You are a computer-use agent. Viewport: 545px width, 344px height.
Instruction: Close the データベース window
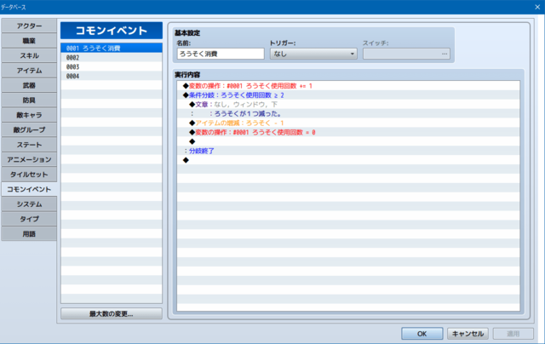pyautogui.click(x=537, y=7)
